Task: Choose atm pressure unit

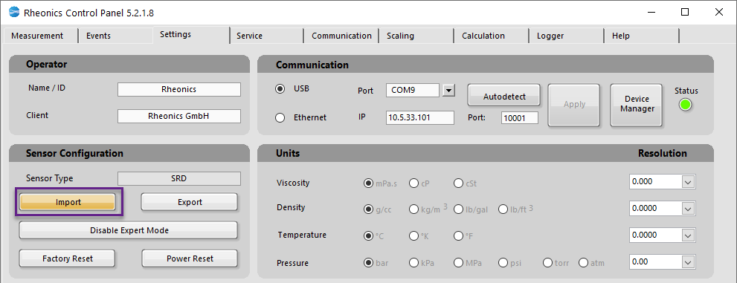Action: [x=584, y=263]
